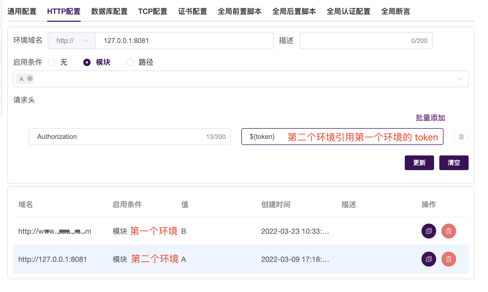Duplicate the http://www environment entry

tap(429, 231)
